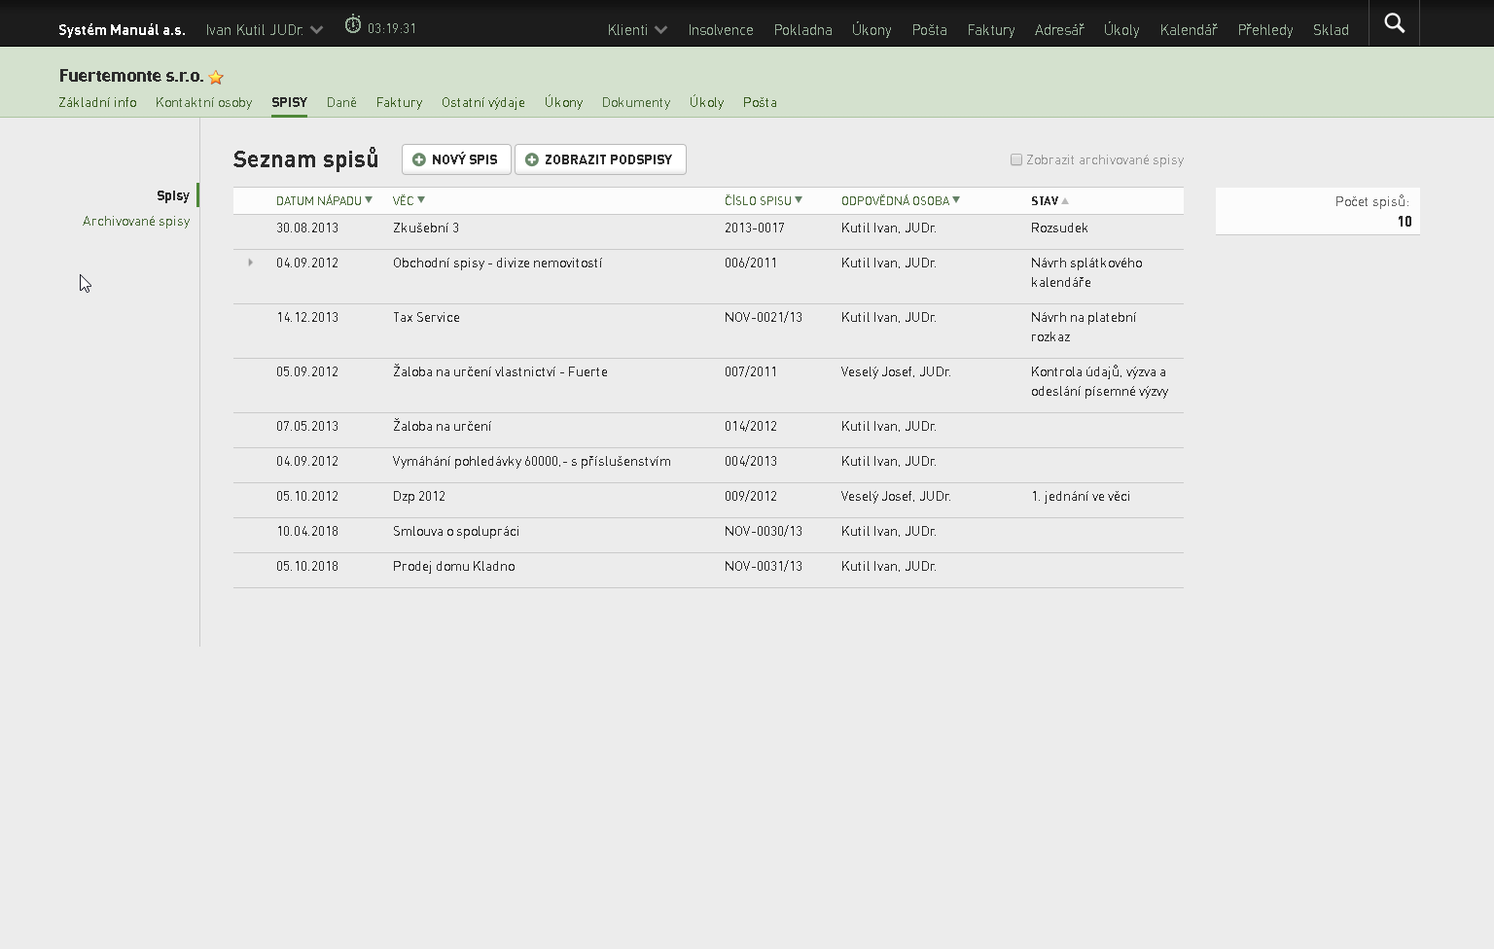Viewport: 1494px width, 949px height.
Task: Open the search magnifier icon
Action: click(1394, 23)
